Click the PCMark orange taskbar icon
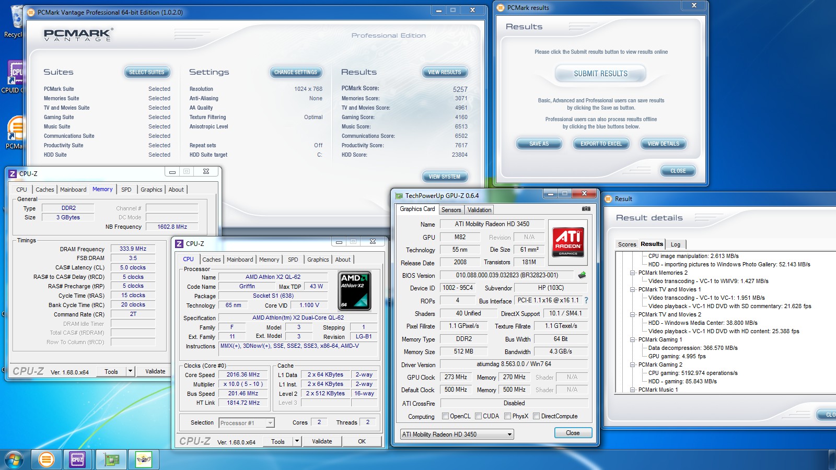This screenshot has width=836, height=470. (x=46, y=460)
